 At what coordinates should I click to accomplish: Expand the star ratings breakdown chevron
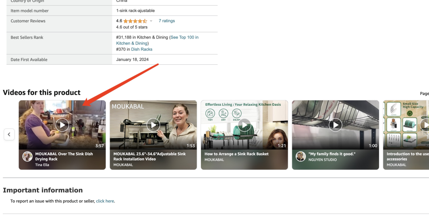[151, 21]
